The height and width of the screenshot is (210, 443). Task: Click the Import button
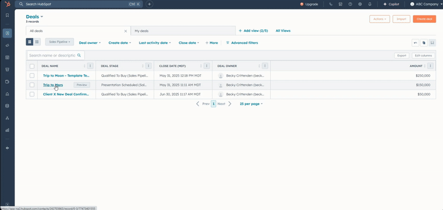pos(401,19)
